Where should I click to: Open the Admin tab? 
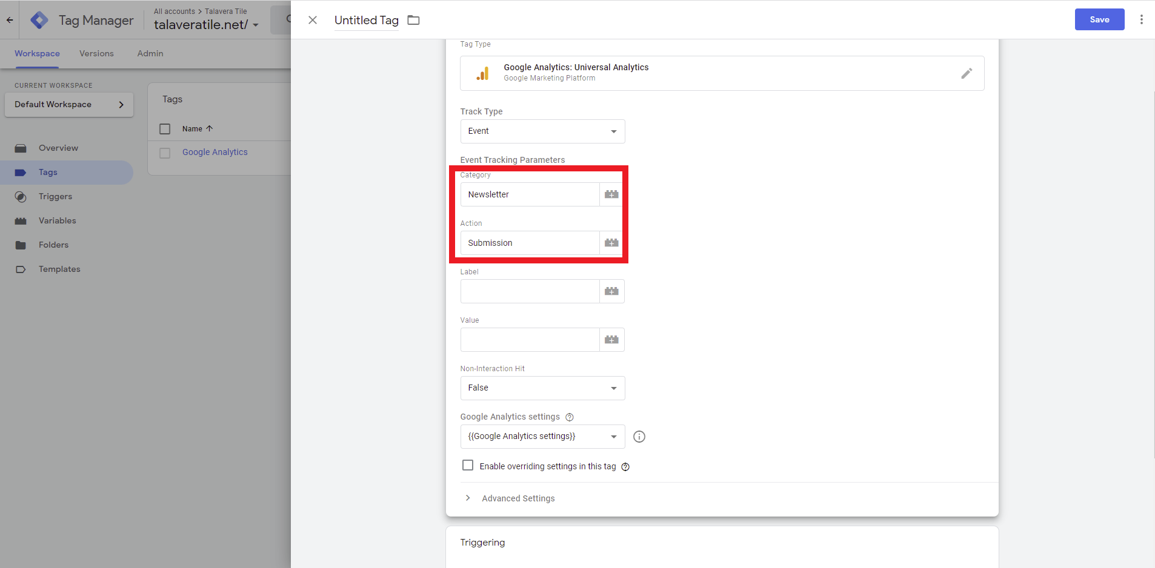click(x=150, y=53)
